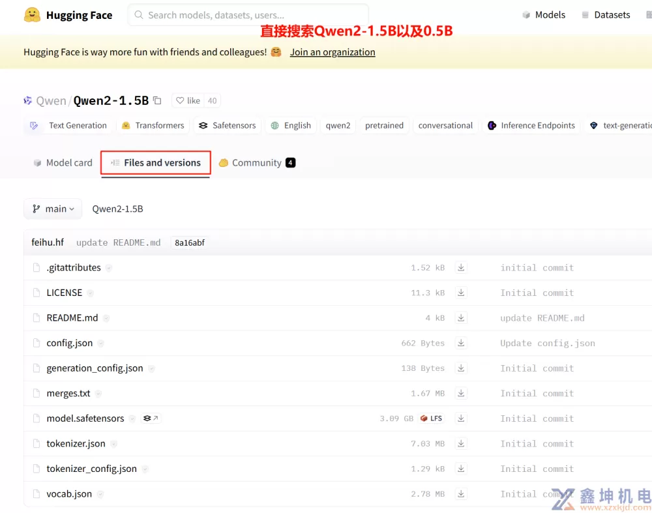Click the safety-scan icon next to config.json
Image resolution: width=652 pixels, height=513 pixels.
pyautogui.click(x=100, y=344)
